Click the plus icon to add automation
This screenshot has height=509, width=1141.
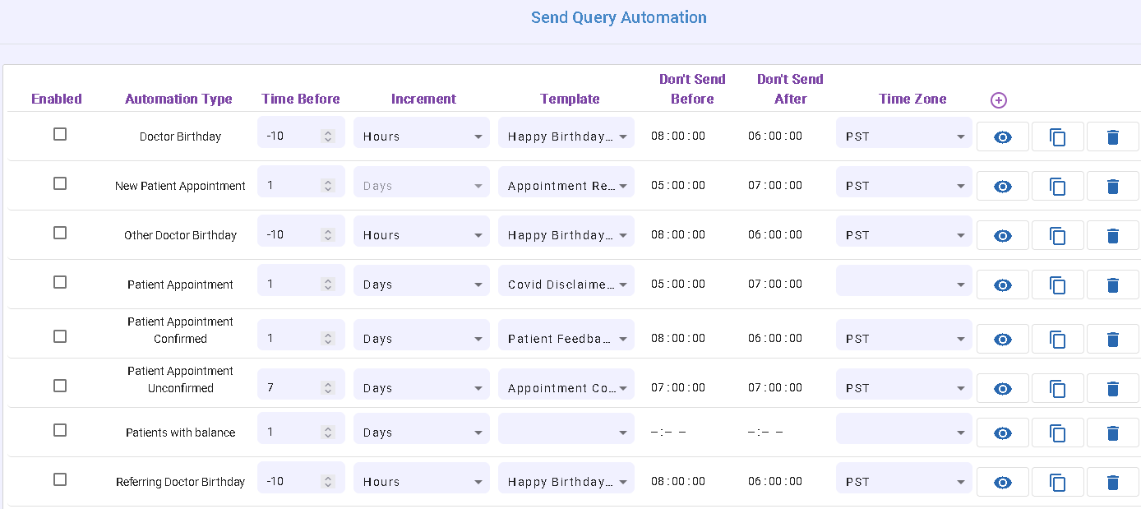pos(999,100)
